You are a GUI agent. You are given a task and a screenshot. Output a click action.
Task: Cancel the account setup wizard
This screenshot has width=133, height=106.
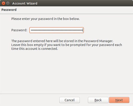click(x=69, y=100)
